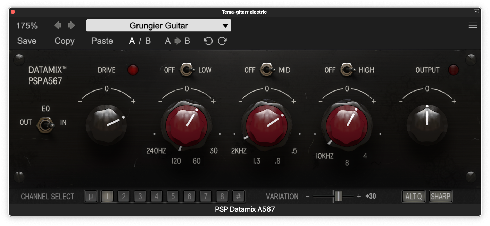Load the next preset with right arrow
The image size is (490, 226).
(71, 25)
